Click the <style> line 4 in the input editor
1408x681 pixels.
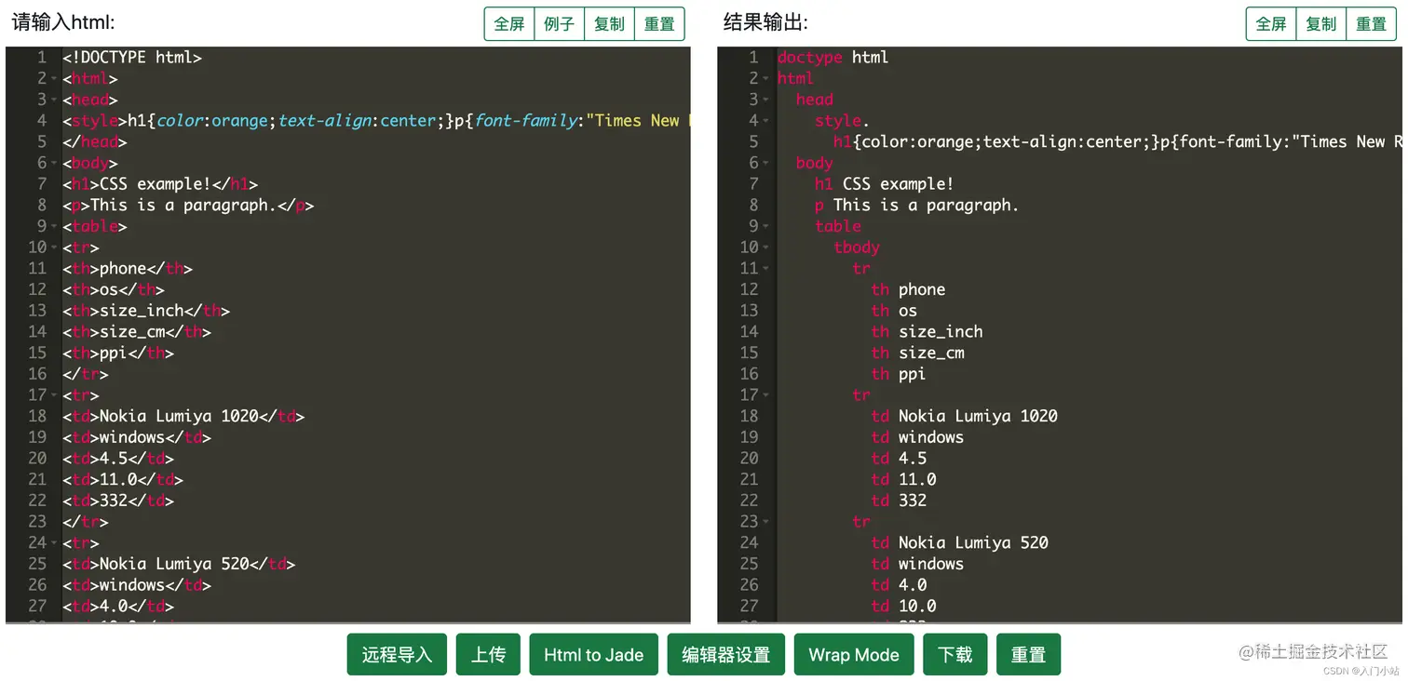tap(376, 121)
